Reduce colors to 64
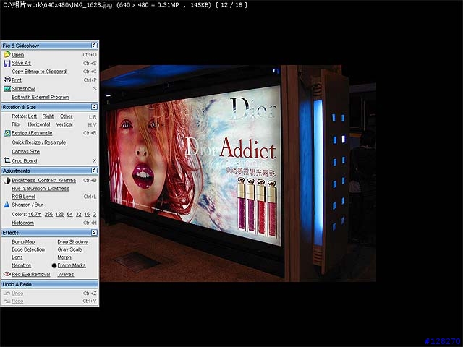Image resolution: width=463 pixels, height=347 pixels. pos(69,215)
